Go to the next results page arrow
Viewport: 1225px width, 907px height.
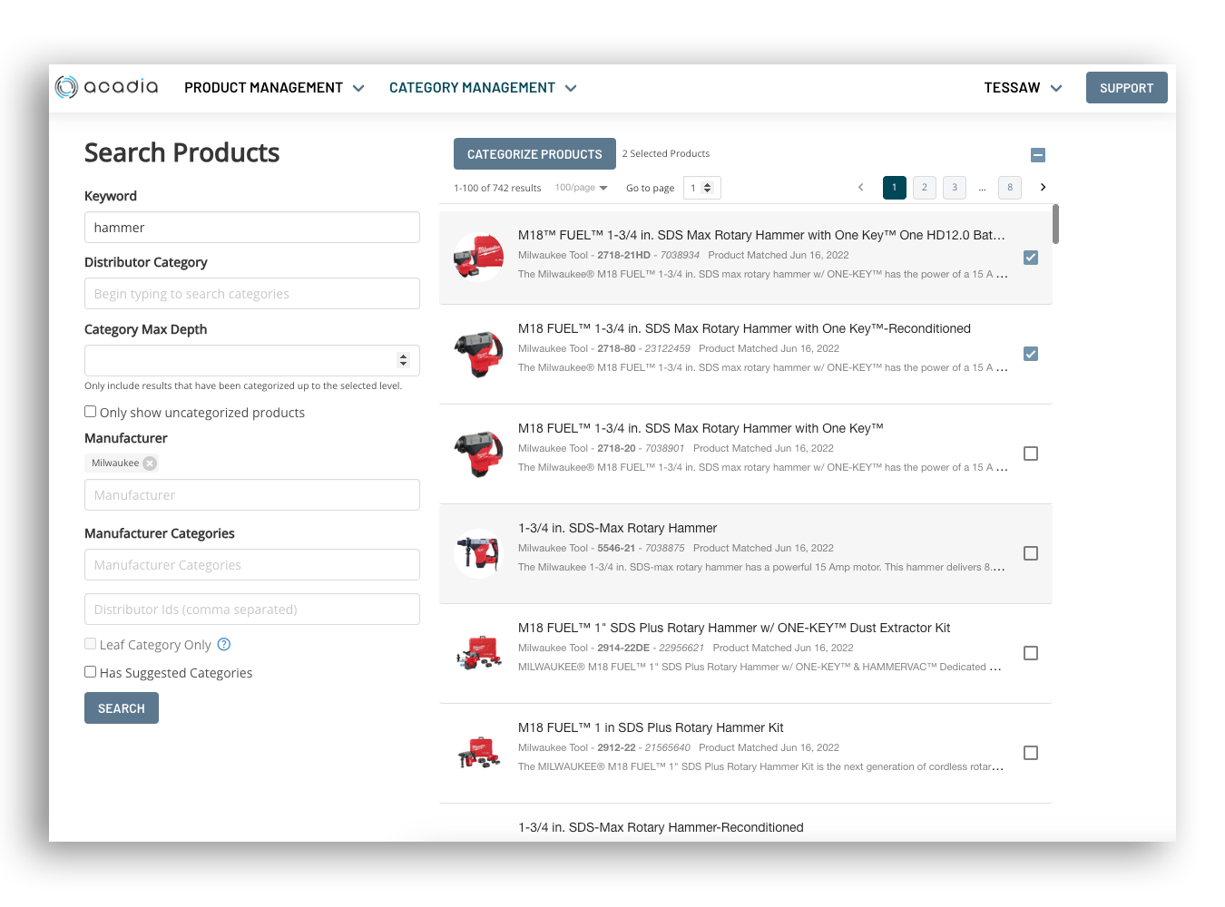click(x=1043, y=188)
